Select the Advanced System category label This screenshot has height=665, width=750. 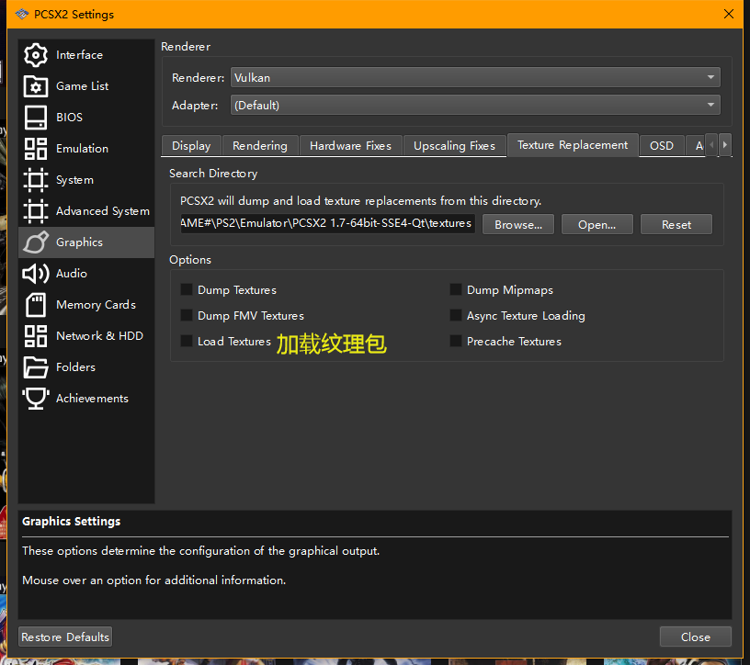pos(103,211)
